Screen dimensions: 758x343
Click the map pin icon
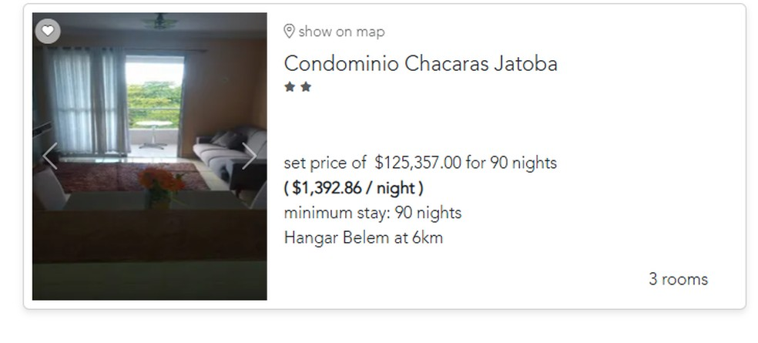290,32
